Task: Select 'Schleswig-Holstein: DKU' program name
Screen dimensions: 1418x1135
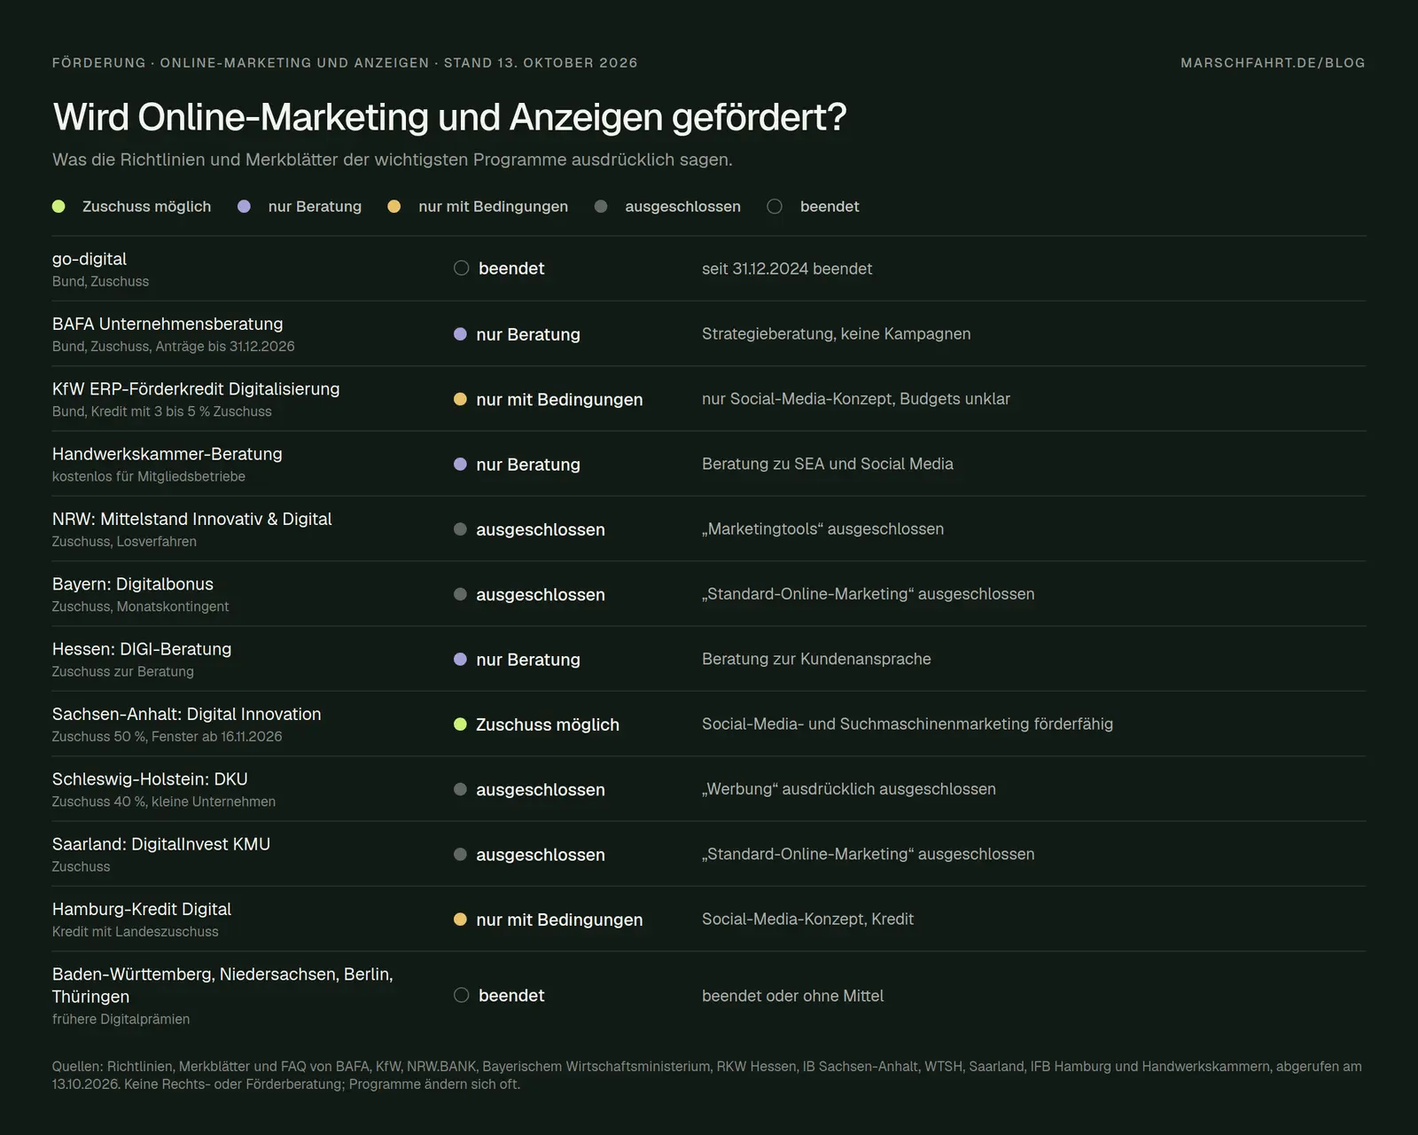Action: (150, 779)
